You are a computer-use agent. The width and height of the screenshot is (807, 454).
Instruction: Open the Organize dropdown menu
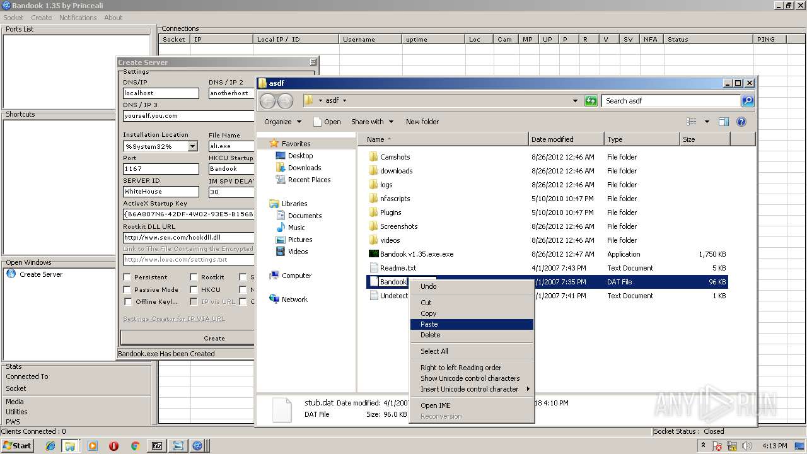click(282, 122)
